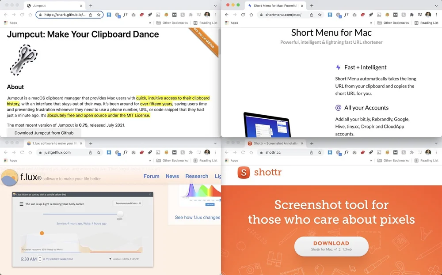Open the three-dot Chrome menu in Jumpcut window
The height and width of the screenshot is (275, 442).
click(215, 15)
